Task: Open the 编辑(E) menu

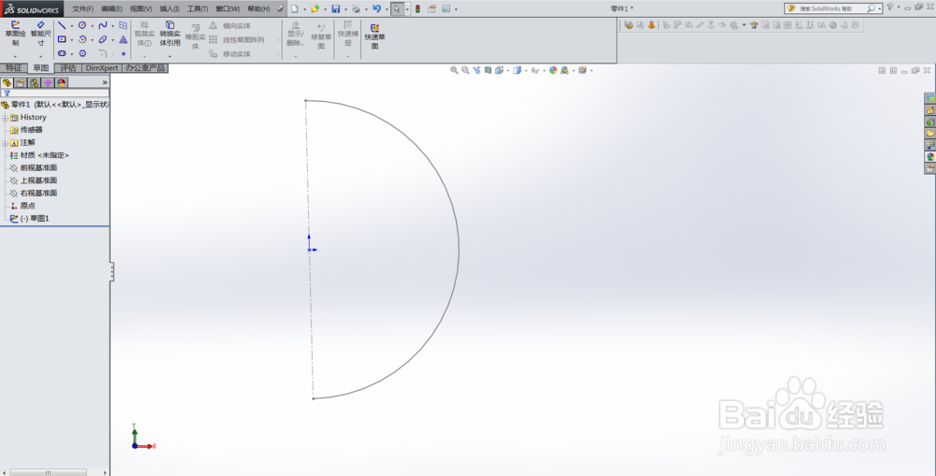Action: tap(111, 8)
